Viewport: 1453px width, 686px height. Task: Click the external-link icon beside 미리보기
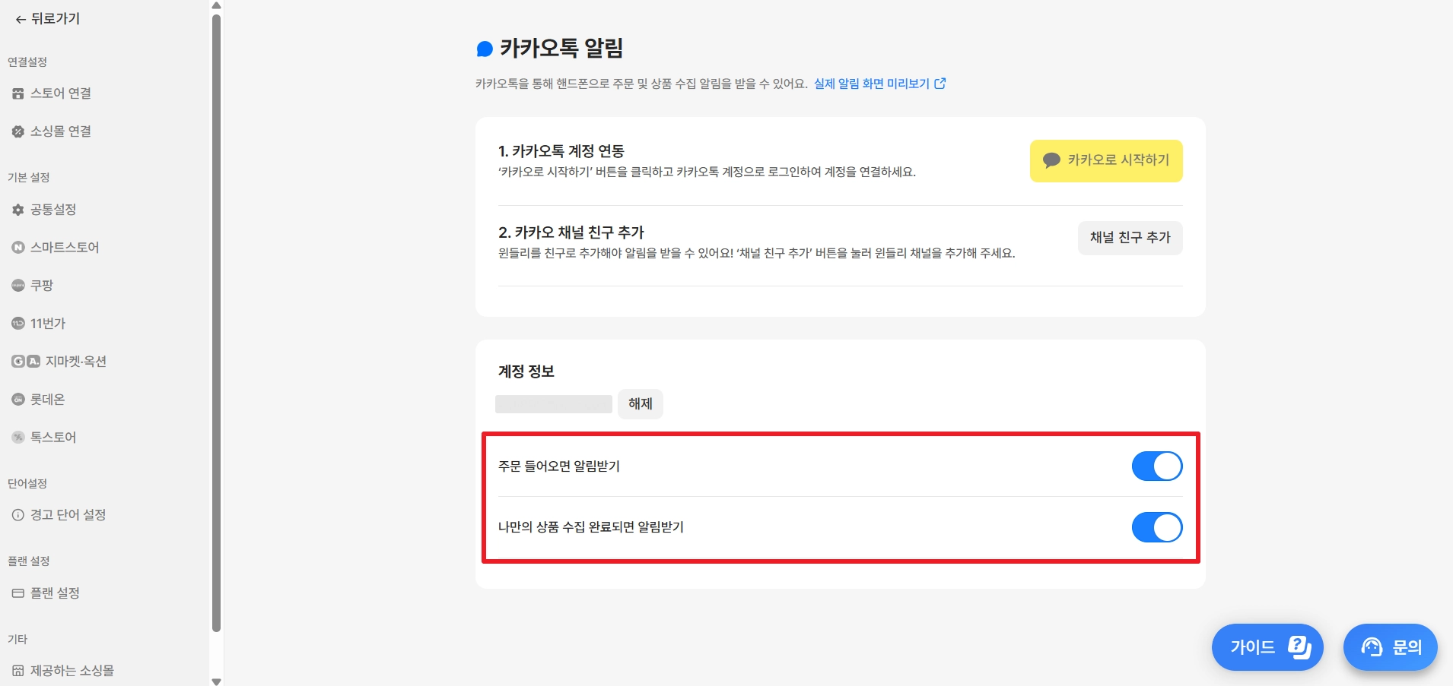point(940,84)
